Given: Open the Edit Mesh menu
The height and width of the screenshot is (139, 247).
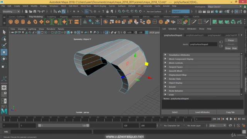Looking at the screenshot, I should coord(73,6).
